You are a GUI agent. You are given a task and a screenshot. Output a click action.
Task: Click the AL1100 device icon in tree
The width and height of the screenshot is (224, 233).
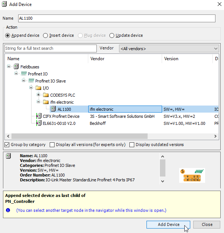[53, 109]
